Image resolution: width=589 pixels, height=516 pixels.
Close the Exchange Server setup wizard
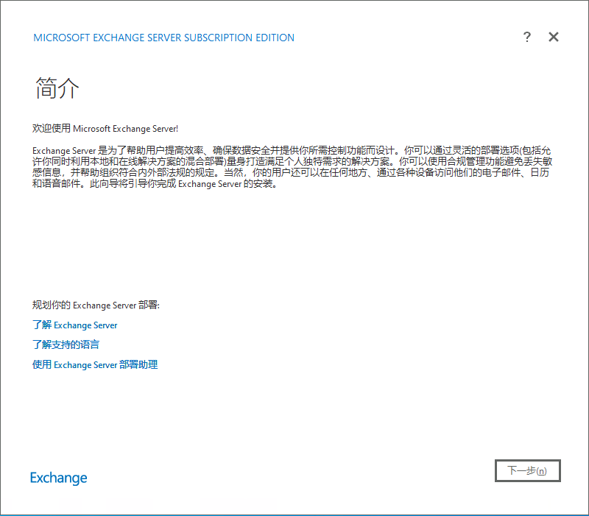pyautogui.click(x=554, y=38)
